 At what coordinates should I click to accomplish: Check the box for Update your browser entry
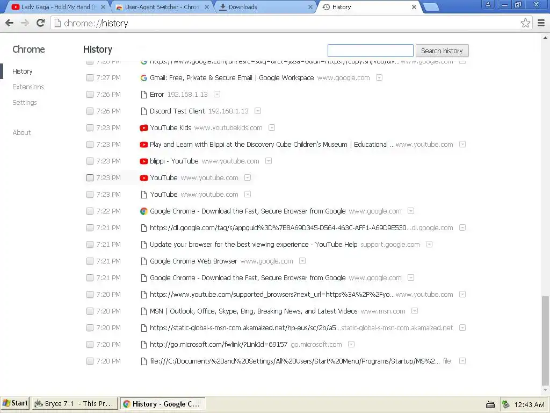click(x=90, y=245)
